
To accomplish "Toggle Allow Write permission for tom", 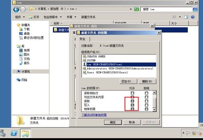I will (x=132, y=105).
